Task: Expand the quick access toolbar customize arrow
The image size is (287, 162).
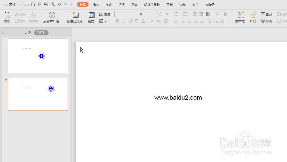Action: (x=72, y=5)
